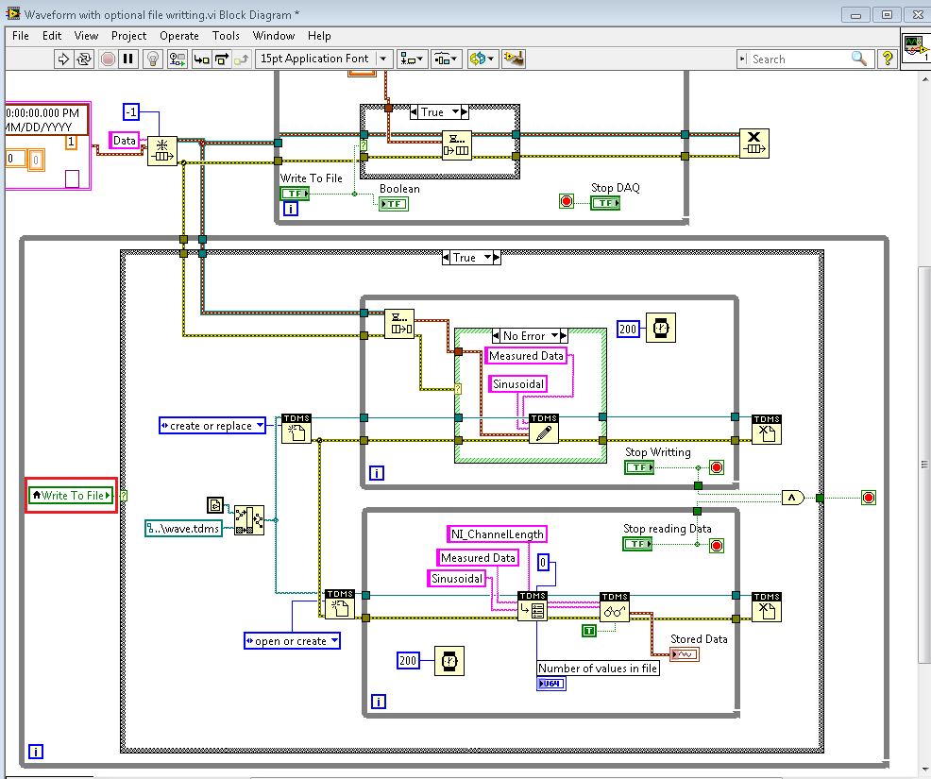Click the TDMS Read glasses icon

615,607
